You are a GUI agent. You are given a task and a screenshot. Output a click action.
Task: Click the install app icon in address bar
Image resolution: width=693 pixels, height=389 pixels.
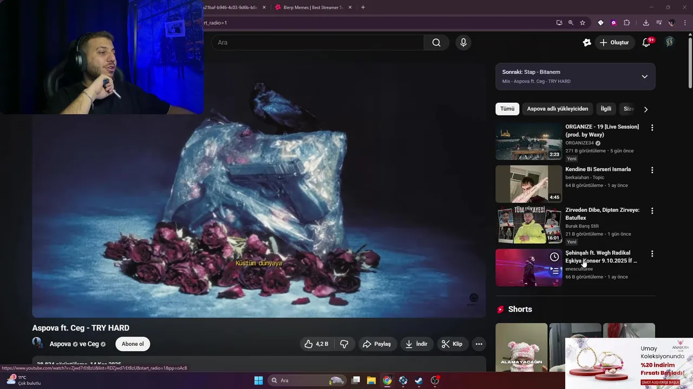[559, 23]
